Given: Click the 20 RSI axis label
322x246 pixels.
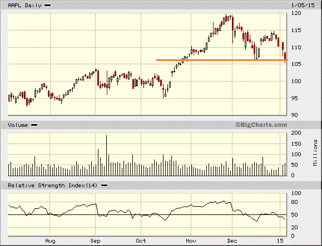Looking at the screenshot, I should (x=295, y=227).
